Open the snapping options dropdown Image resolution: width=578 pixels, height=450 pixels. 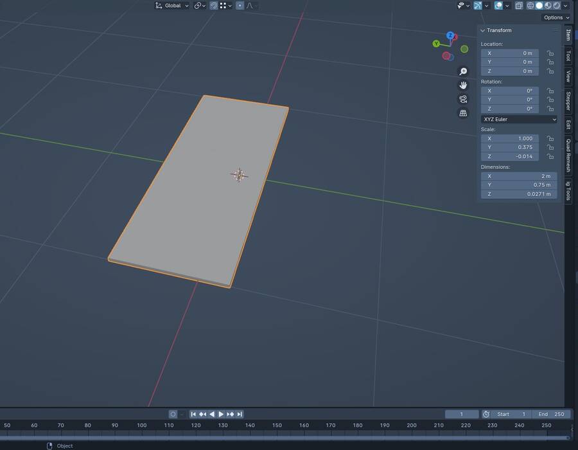click(x=226, y=6)
